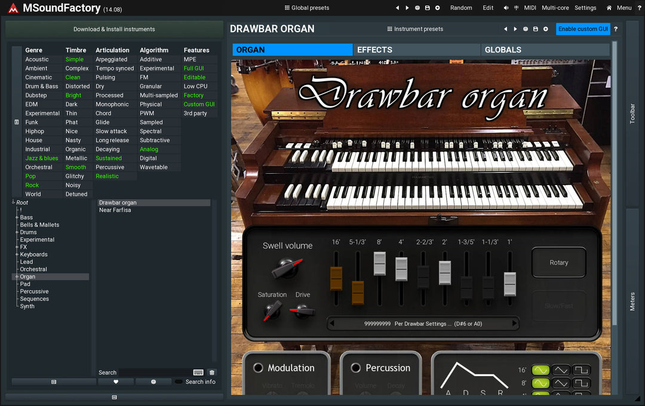
Task: Click the 8' drawbar slider handle
Action: point(380,264)
